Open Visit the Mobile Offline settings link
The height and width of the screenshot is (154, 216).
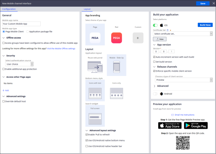(x=61, y=49)
